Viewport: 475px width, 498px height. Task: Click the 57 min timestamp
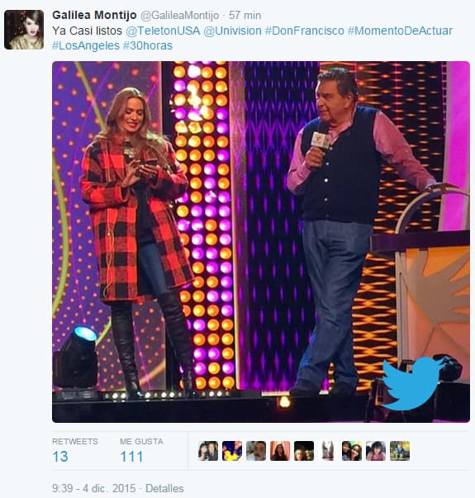coord(245,15)
